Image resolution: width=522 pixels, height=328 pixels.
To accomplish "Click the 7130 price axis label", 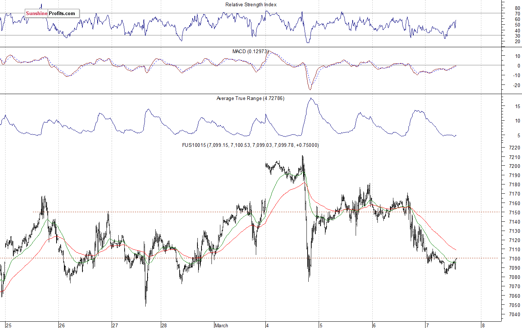I will tap(515, 231).
